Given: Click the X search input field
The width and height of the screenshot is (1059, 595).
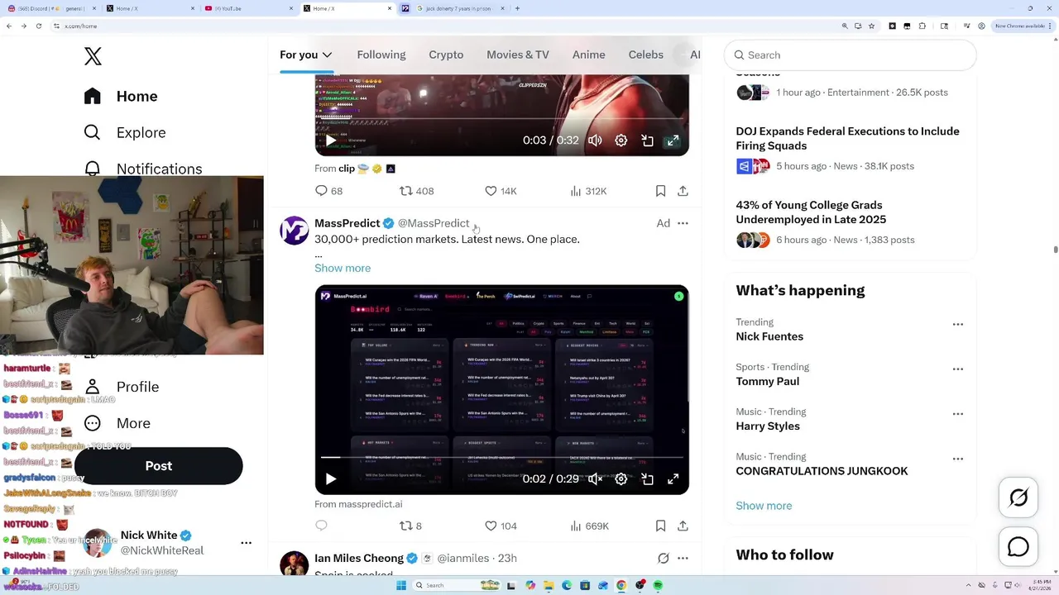Looking at the screenshot, I should pos(851,55).
